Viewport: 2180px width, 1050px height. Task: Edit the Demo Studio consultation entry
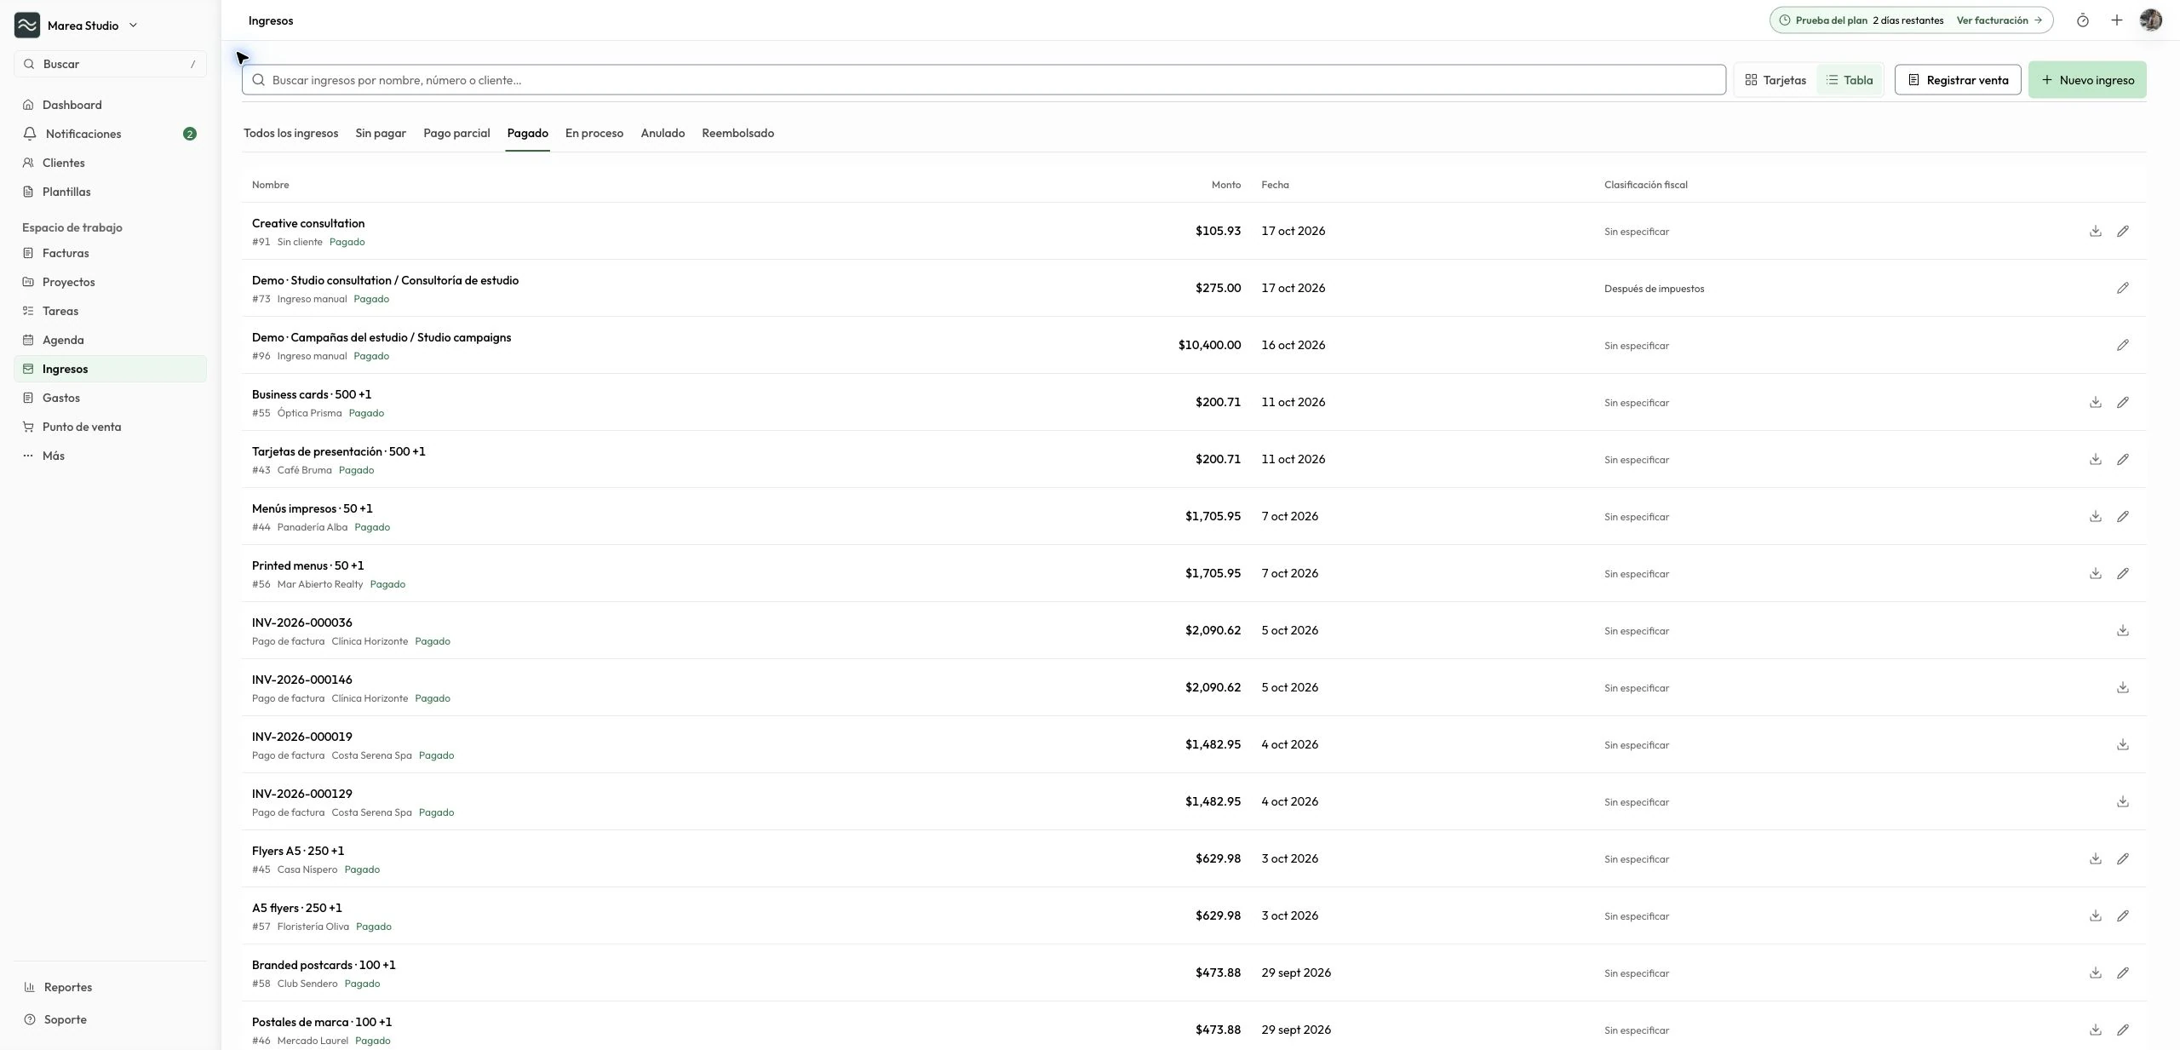coord(2123,289)
